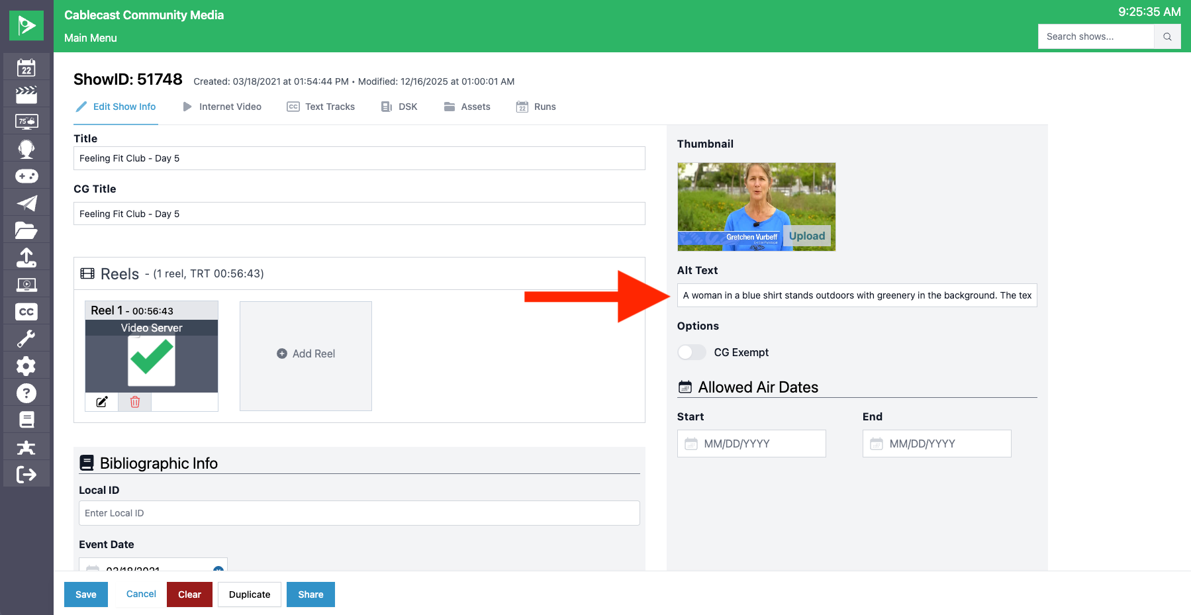Click the Cablecast Community Media title
Viewport: 1191px width, 615px height.
pyautogui.click(x=144, y=15)
